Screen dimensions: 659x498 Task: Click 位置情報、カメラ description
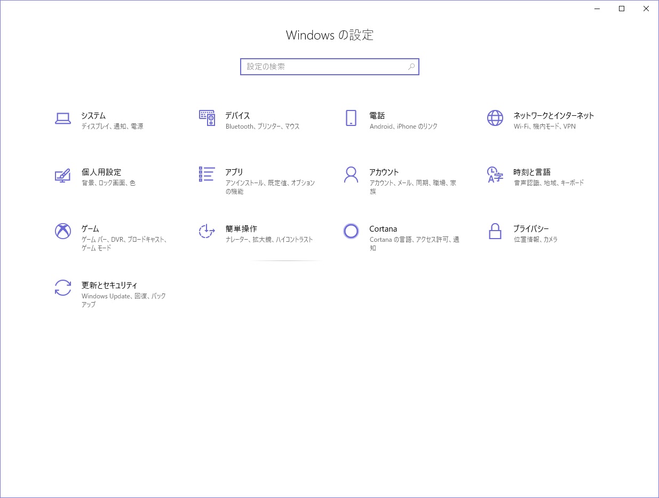click(x=536, y=240)
